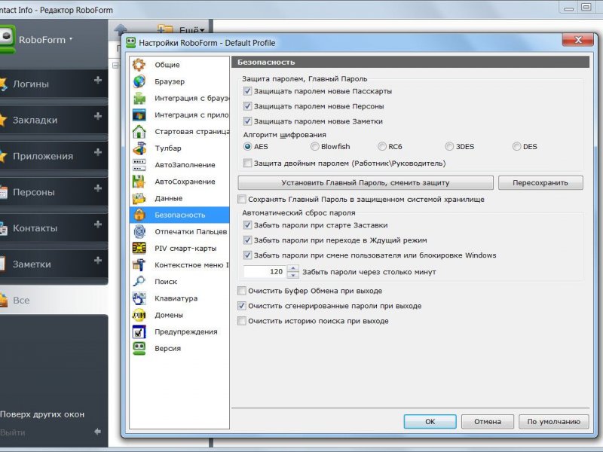603x452 pixels.
Task: Click the Контекстное меню icon
Action: [x=139, y=265]
